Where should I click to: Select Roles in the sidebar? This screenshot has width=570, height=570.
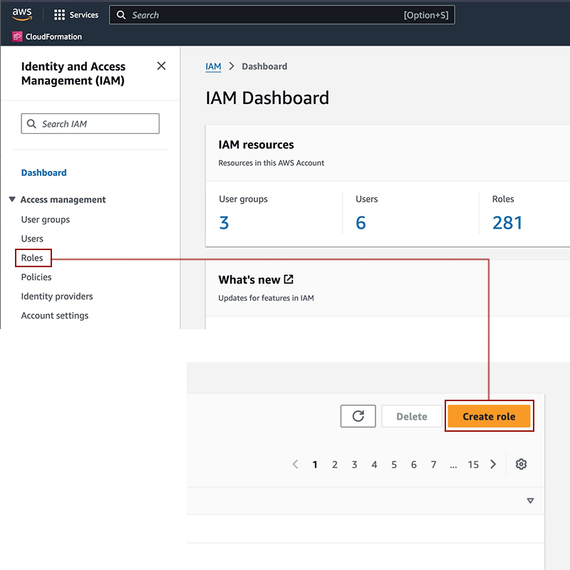tap(32, 258)
